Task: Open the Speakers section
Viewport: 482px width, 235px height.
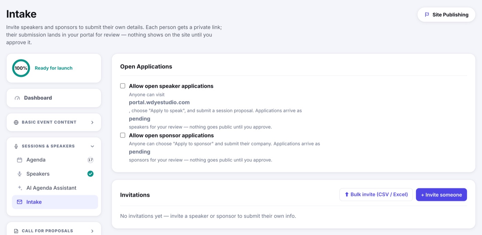Action: point(55,174)
